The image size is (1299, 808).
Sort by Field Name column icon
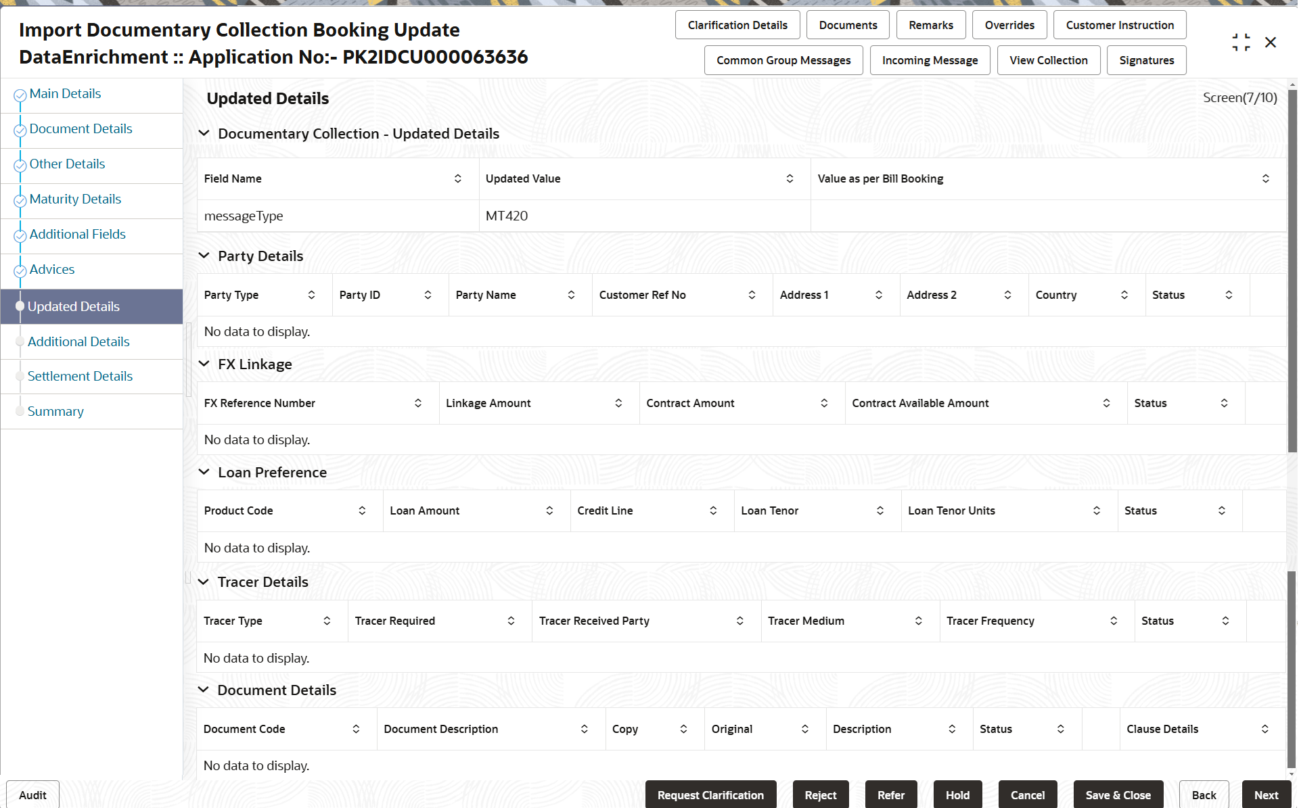(x=458, y=179)
